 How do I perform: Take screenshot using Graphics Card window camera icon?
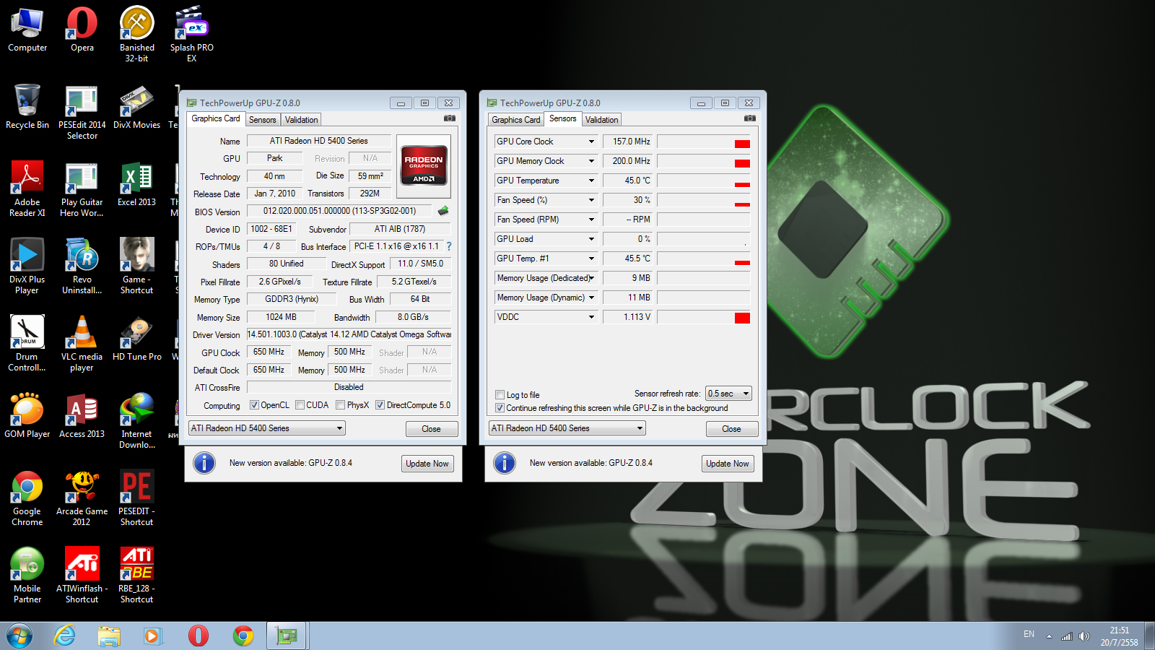tap(450, 118)
